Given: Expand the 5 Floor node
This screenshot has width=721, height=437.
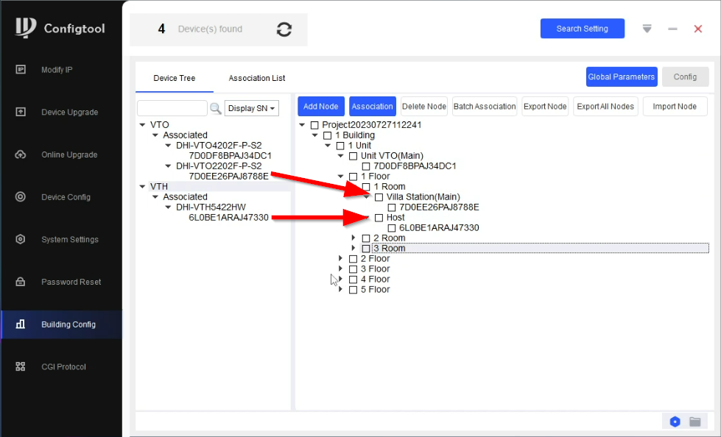Looking at the screenshot, I should (x=340, y=289).
